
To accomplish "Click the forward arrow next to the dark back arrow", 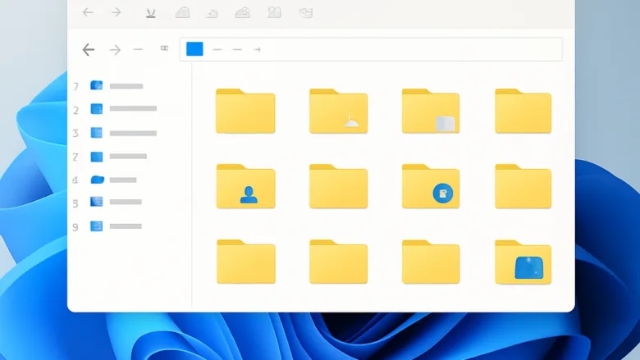I will [115, 50].
